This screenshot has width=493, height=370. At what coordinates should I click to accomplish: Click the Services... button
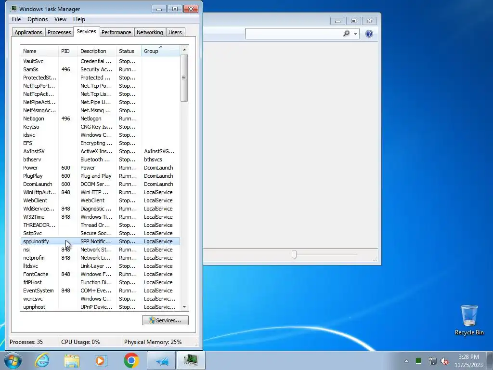pos(166,320)
